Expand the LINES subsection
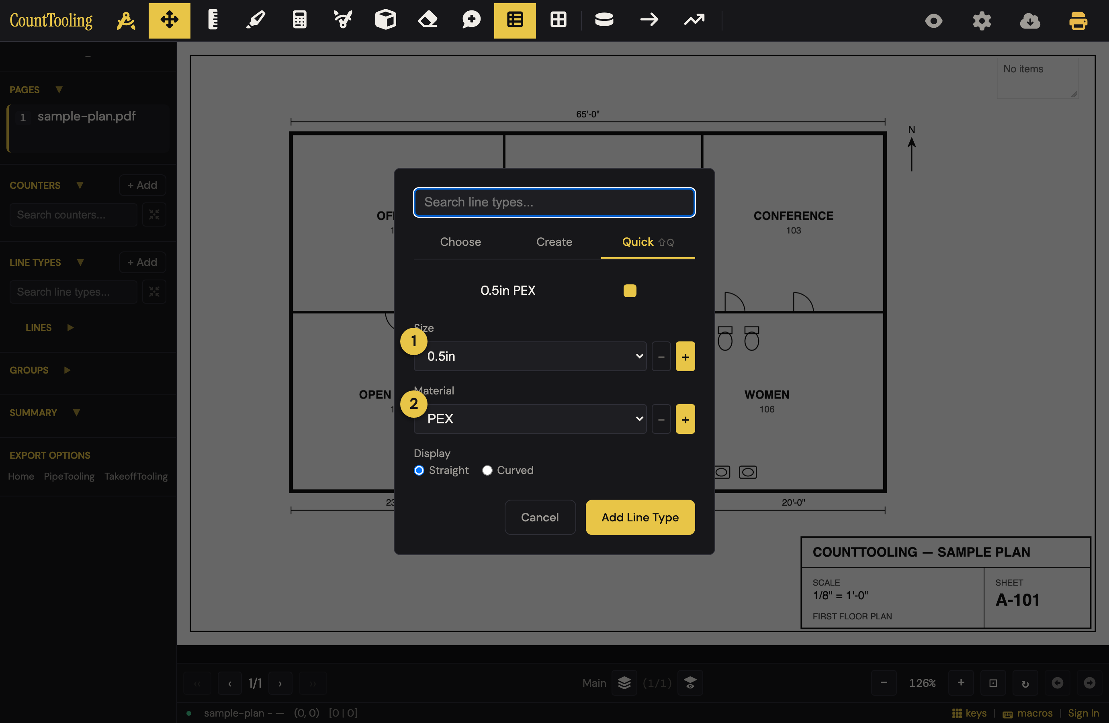This screenshot has width=1109, height=723. 70,327
